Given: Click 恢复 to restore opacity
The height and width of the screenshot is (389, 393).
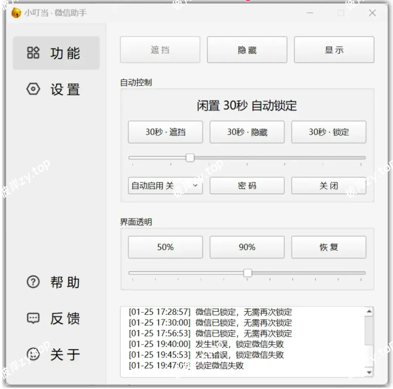Looking at the screenshot, I should pyautogui.click(x=329, y=247).
